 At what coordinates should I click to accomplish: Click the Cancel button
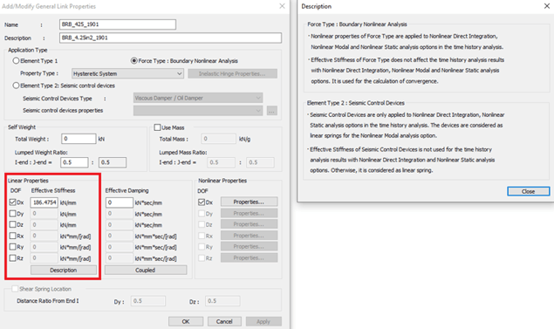pyautogui.click(x=224, y=321)
